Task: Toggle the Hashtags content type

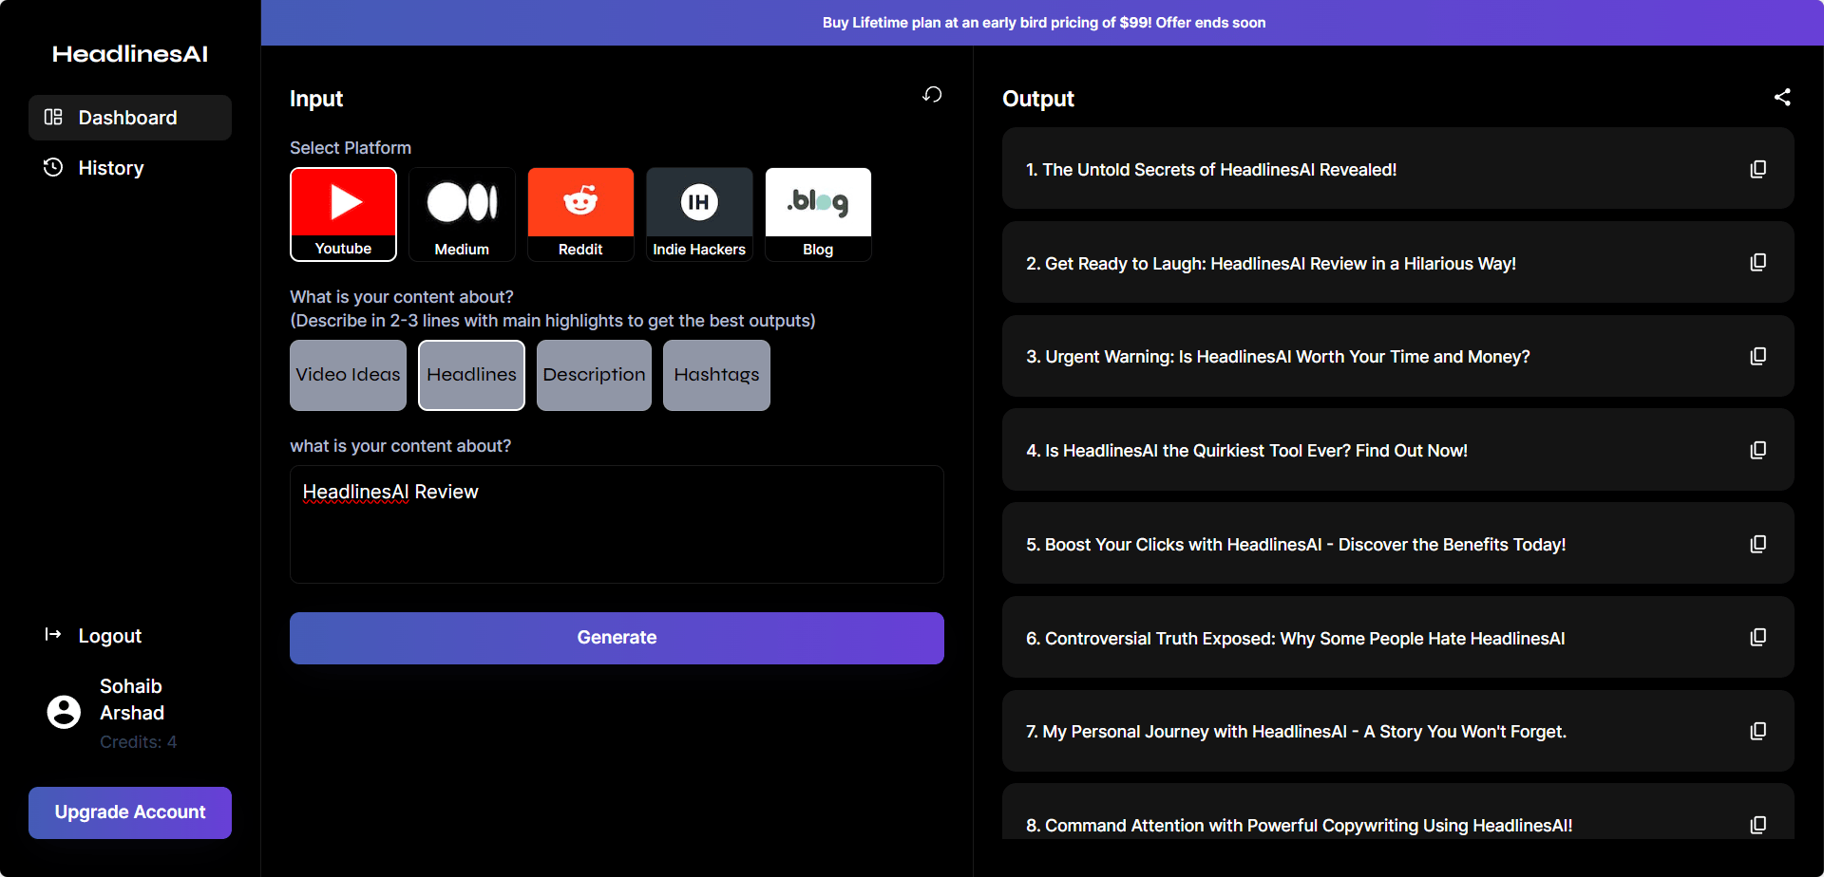Action: click(716, 375)
